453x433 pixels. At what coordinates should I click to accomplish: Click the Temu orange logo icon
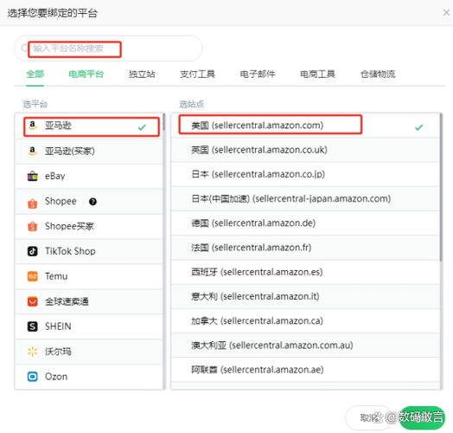pos(32,276)
